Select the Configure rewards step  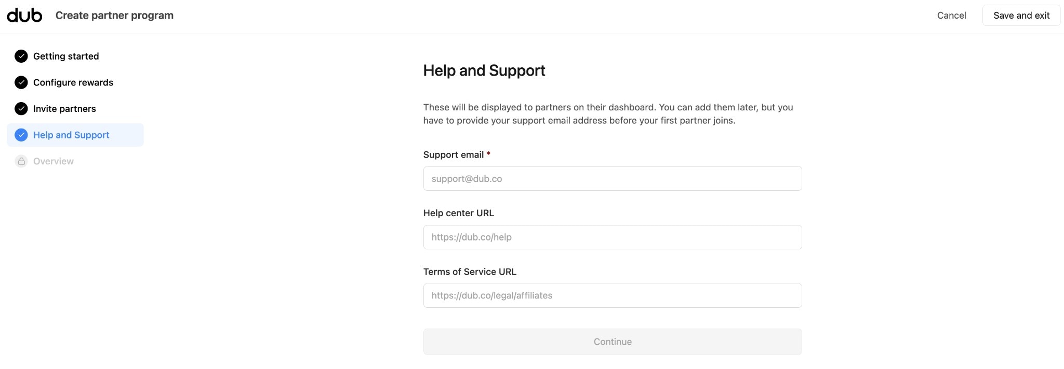point(73,82)
